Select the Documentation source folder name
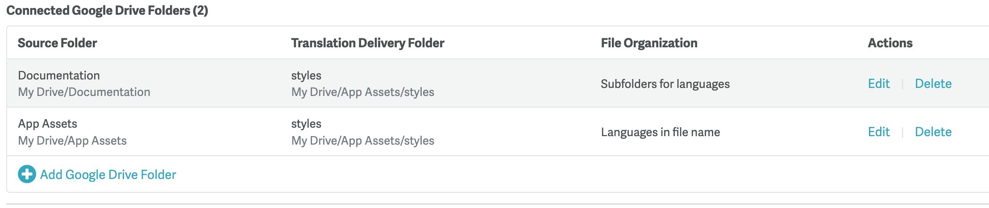The height and width of the screenshot is (208, 989). coord(59,75)
